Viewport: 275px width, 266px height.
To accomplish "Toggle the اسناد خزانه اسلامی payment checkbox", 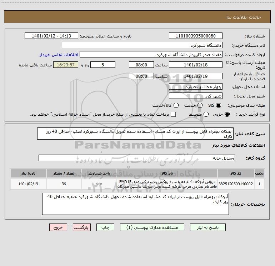I will (x=173, y=114).
